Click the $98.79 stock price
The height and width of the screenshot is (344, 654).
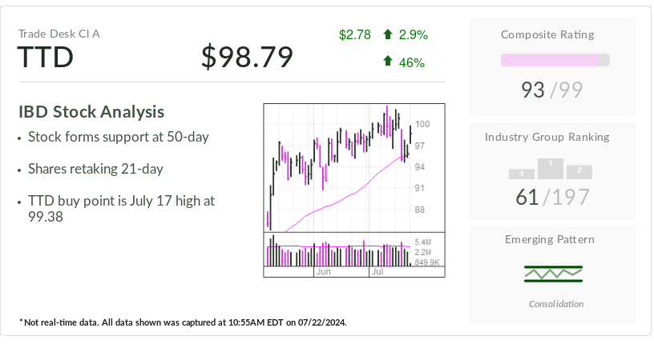pyautogui.click(x=247, y=57)
